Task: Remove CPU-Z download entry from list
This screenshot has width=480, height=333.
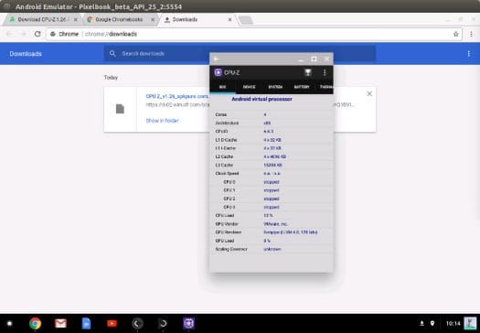Action: (369, 93)
